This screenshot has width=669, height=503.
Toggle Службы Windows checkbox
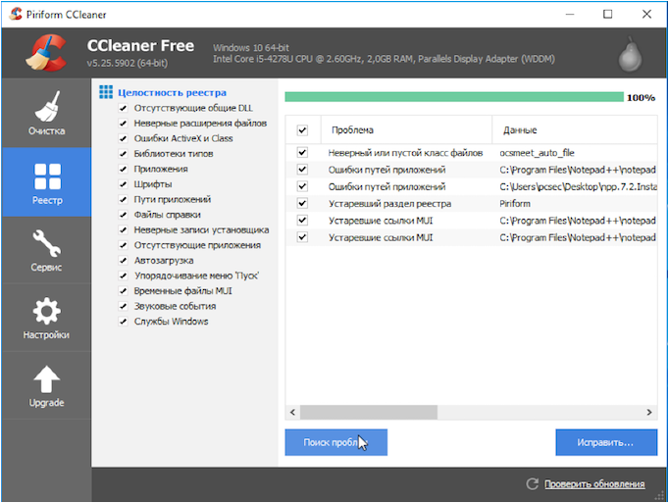(x=124, y=322)
